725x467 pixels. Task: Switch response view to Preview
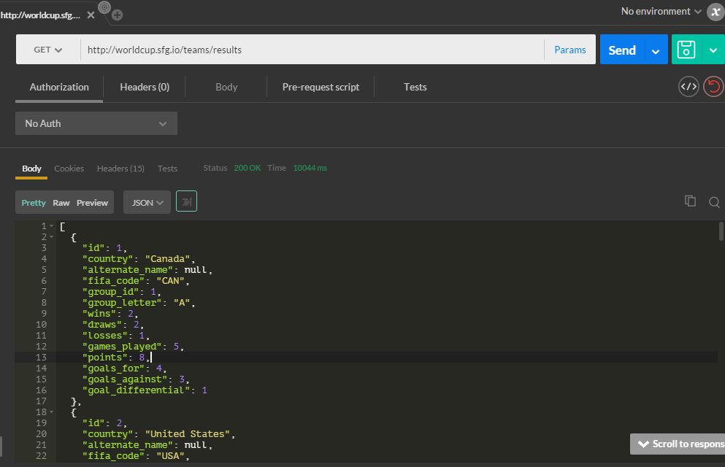(x=92, y=203)
